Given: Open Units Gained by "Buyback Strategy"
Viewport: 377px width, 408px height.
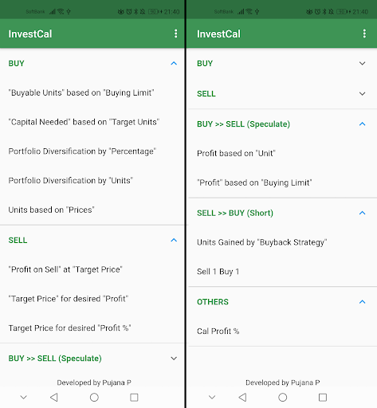Looking at the screenshot, I should [282, 242].
